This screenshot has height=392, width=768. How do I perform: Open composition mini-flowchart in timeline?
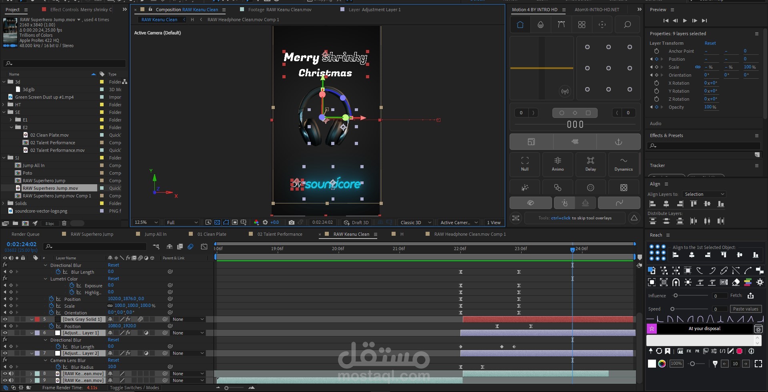(156, 247)
